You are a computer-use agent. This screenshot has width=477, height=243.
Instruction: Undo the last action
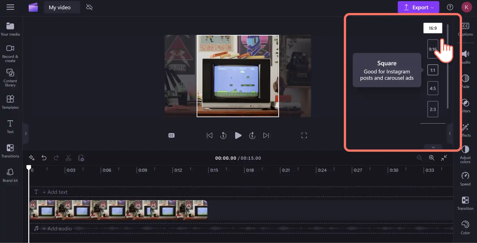click(x=44, y=158)
